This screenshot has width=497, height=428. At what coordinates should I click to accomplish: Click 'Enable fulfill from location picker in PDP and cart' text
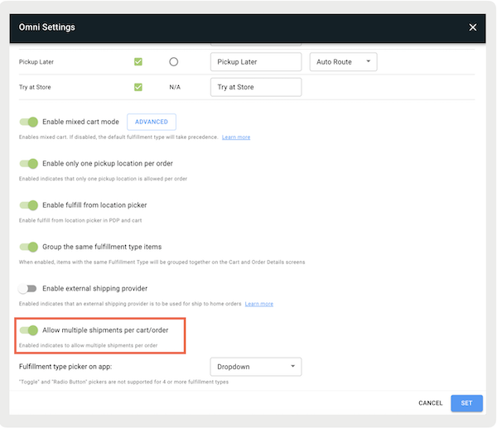pyautogui.click(x=80, y=220)
